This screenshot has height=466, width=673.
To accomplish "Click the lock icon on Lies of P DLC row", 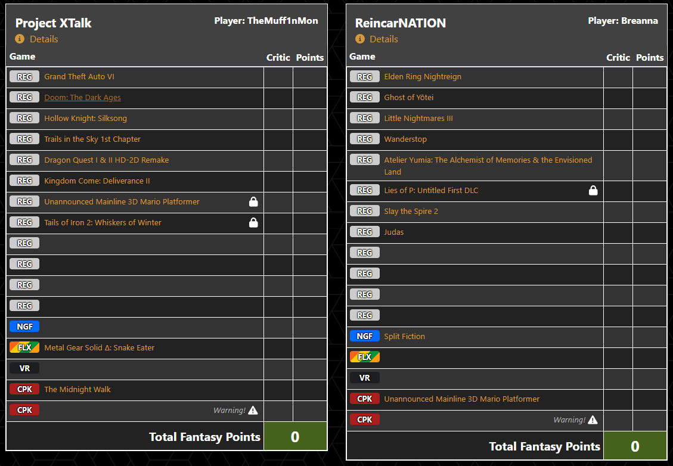I will 593,191.
